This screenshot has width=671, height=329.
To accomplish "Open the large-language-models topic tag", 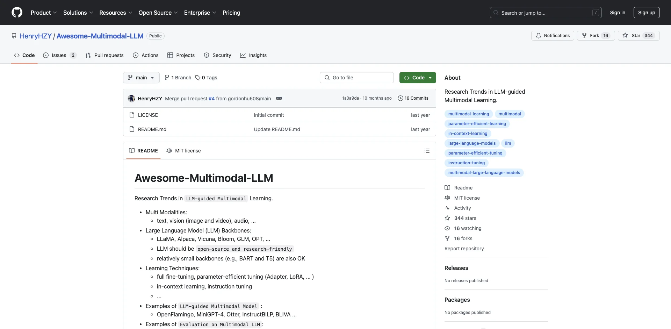I will click(x=472, y=143).
